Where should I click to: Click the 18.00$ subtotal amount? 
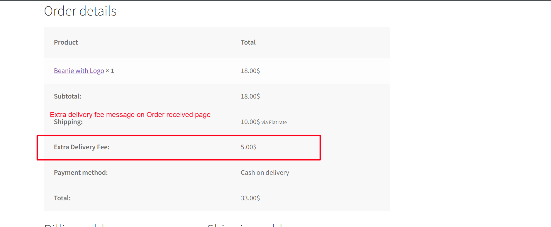tap(250, 96)
